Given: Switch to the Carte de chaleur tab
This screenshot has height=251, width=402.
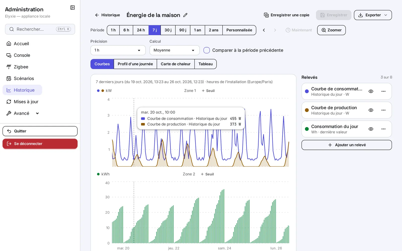Looking at the screenshot, I should pos(176,64).
